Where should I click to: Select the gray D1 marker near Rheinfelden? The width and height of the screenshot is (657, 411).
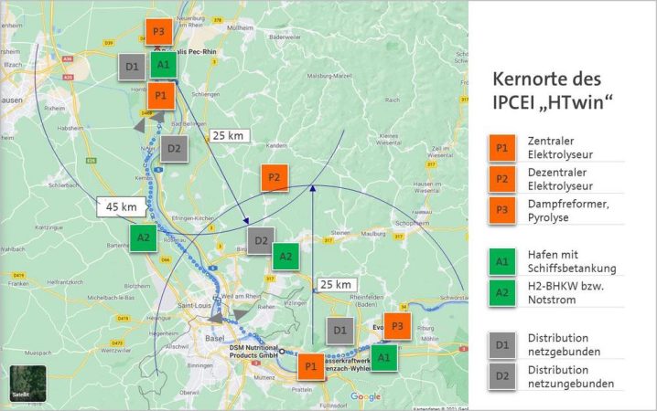click(339, 330)
